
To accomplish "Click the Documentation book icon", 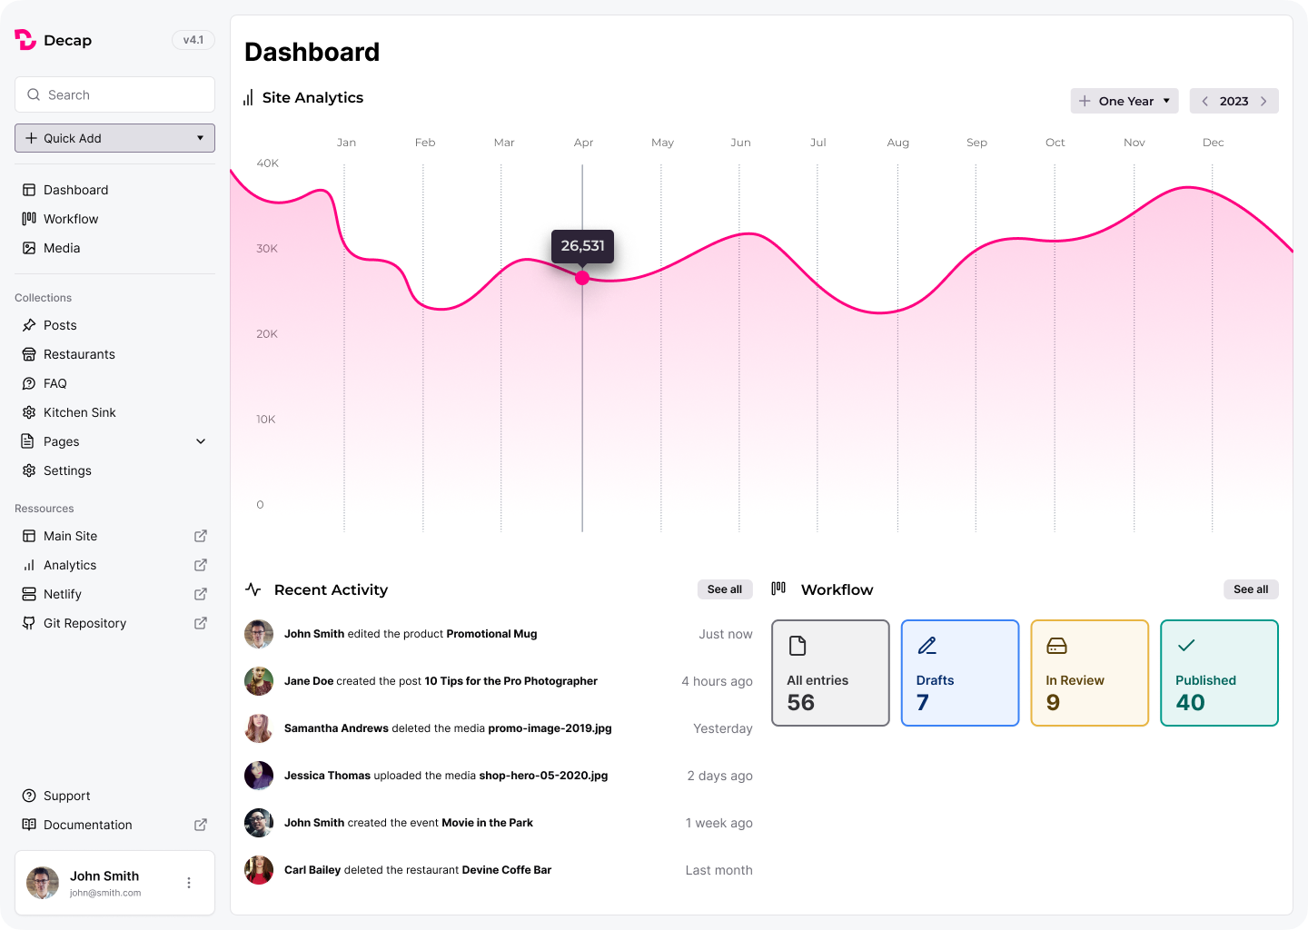I will click(x=29, y=825).
